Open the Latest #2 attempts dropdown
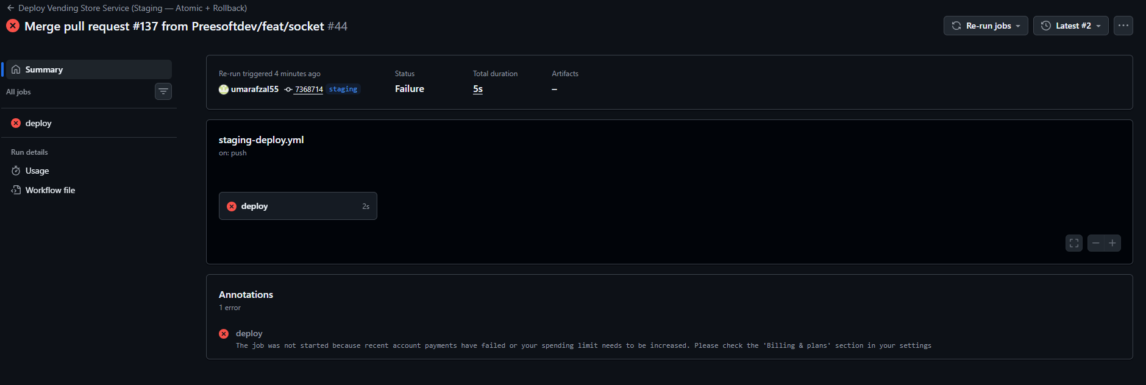1146x385 pixels. tap(1070, 26)
